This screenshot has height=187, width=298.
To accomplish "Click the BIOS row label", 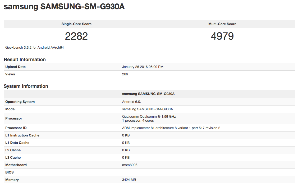I will [9, 172].
